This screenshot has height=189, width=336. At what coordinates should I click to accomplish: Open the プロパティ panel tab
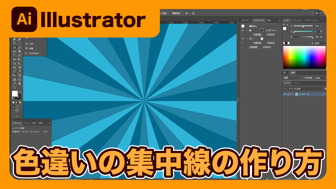coord(246,20)
